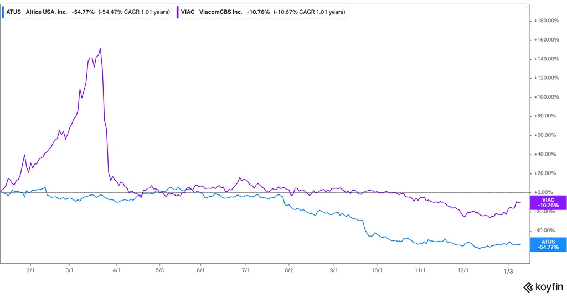This screenshot has height=297, width=567.
Task: Select the VIAC ticker in the legend
Action: pos(187,12)
